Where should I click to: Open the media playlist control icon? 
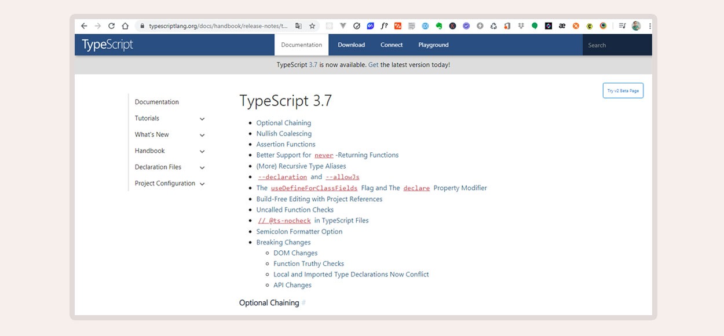[622, 26]
